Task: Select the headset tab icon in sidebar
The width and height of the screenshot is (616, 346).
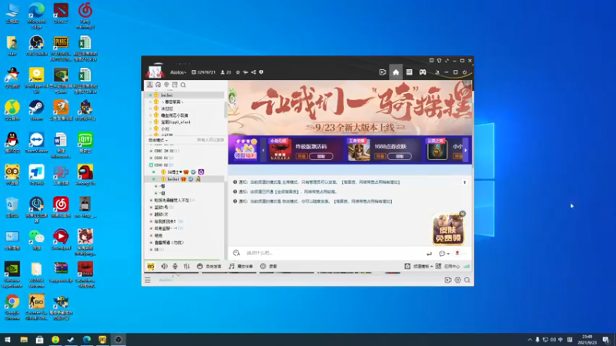Action: [x=158, y=85]
